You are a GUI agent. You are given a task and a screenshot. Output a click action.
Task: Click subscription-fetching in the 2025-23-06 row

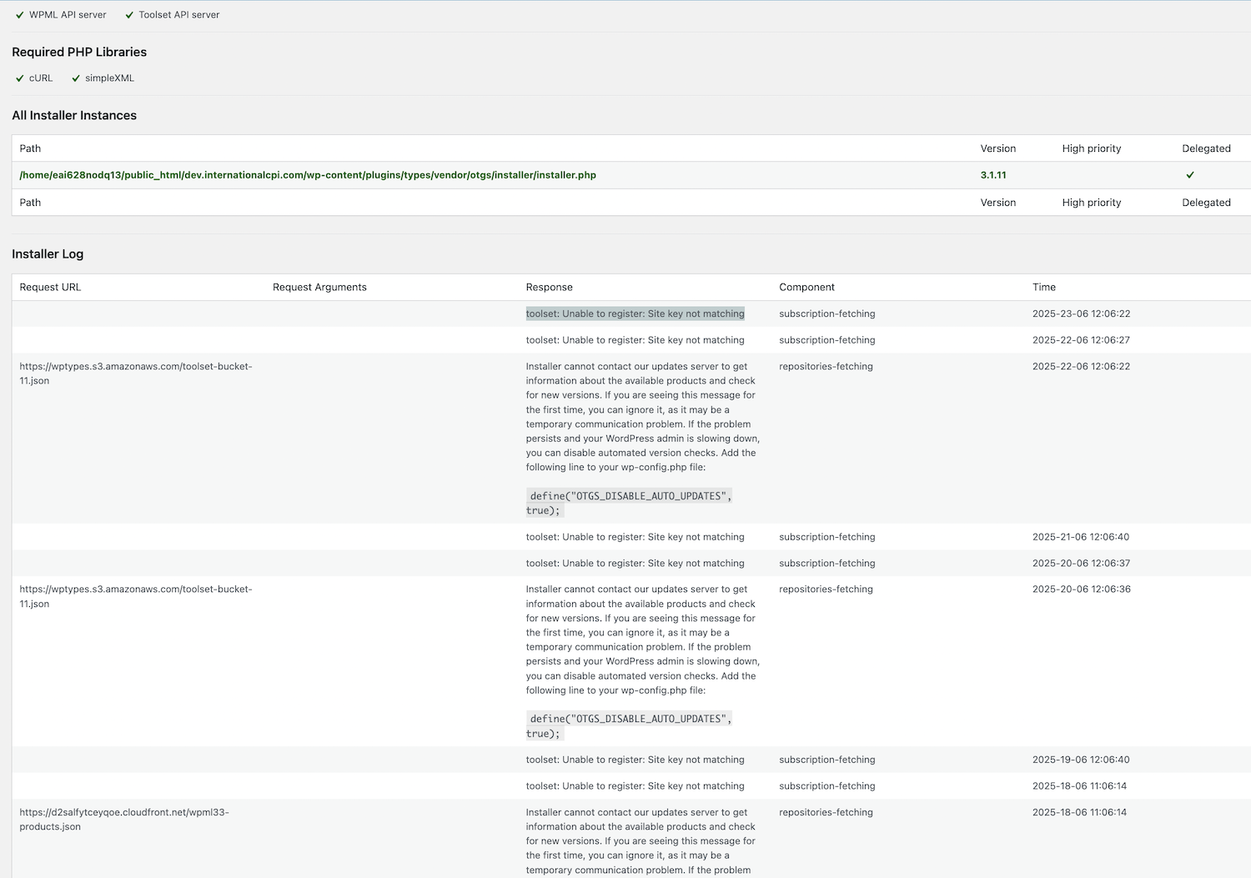point(827,314)
